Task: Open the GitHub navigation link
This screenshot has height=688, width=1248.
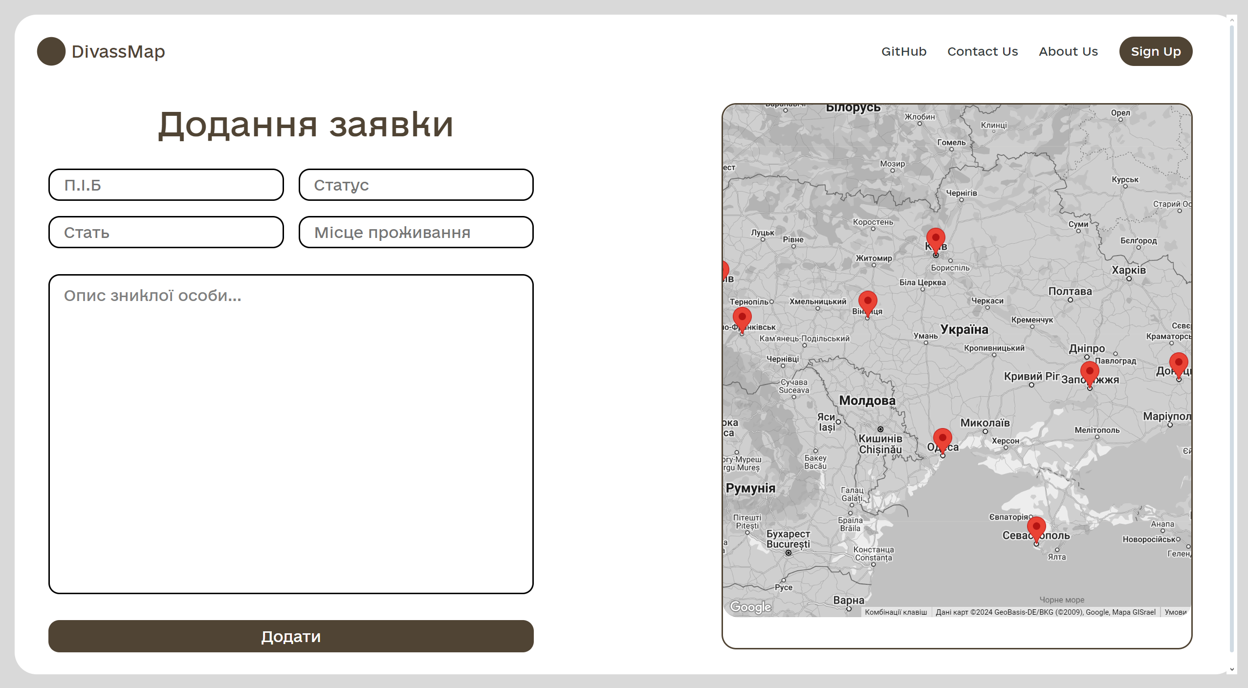Action: point(903,51)
